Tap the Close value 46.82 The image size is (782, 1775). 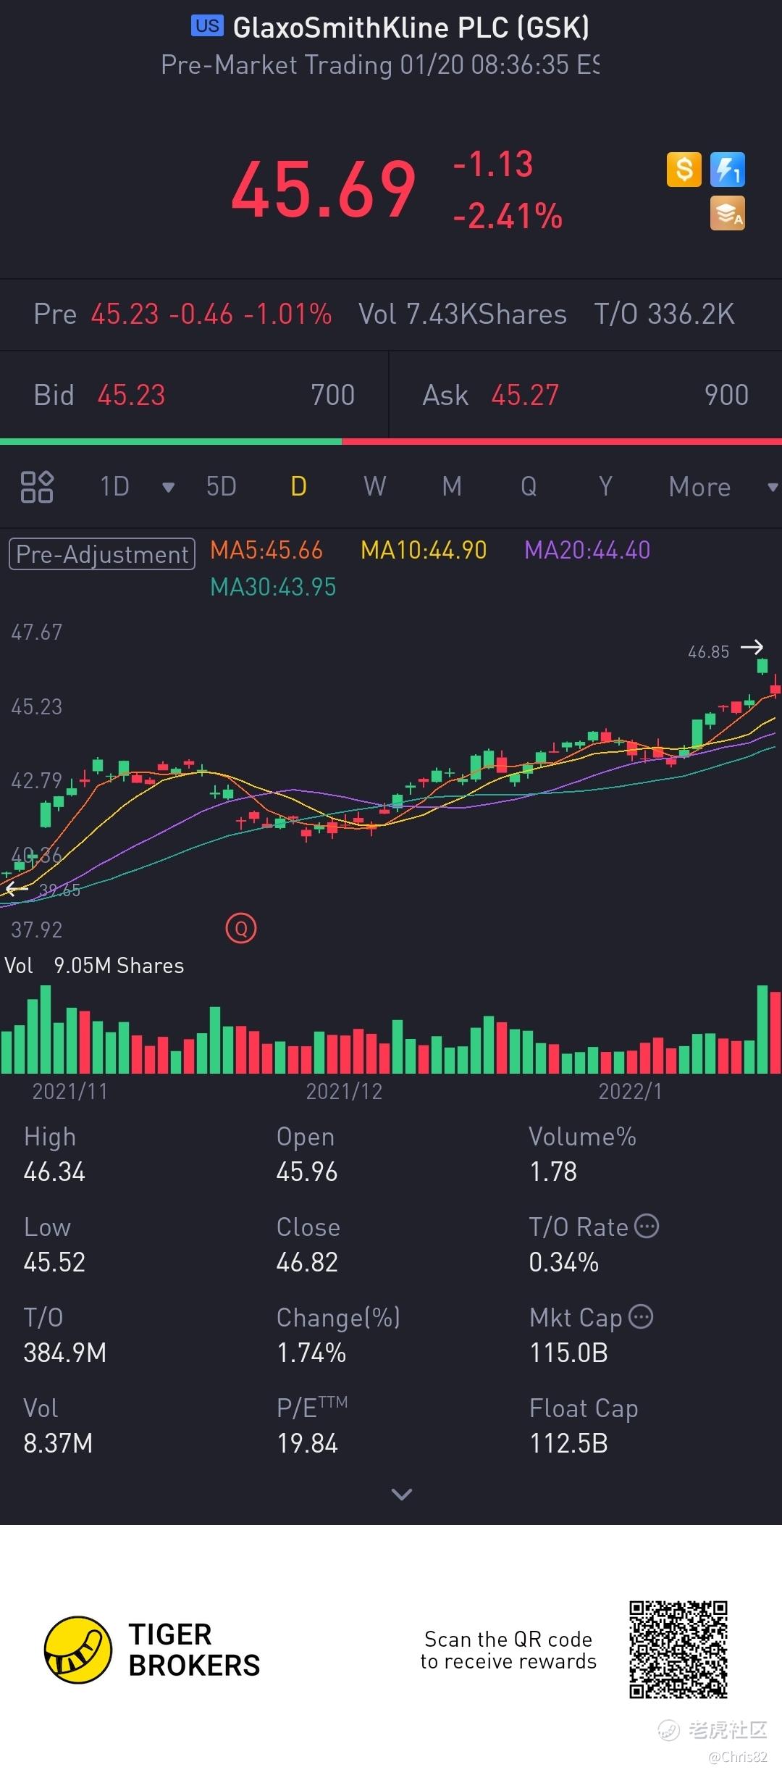tap(307, 1262)
